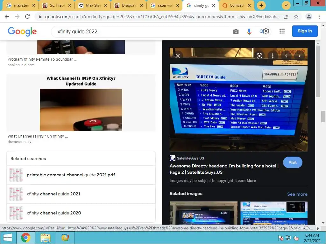Viewport: 326px width, 244px height.
Task: Click in the 'xfinity guide 2022' search field
Action: (141, 31)
